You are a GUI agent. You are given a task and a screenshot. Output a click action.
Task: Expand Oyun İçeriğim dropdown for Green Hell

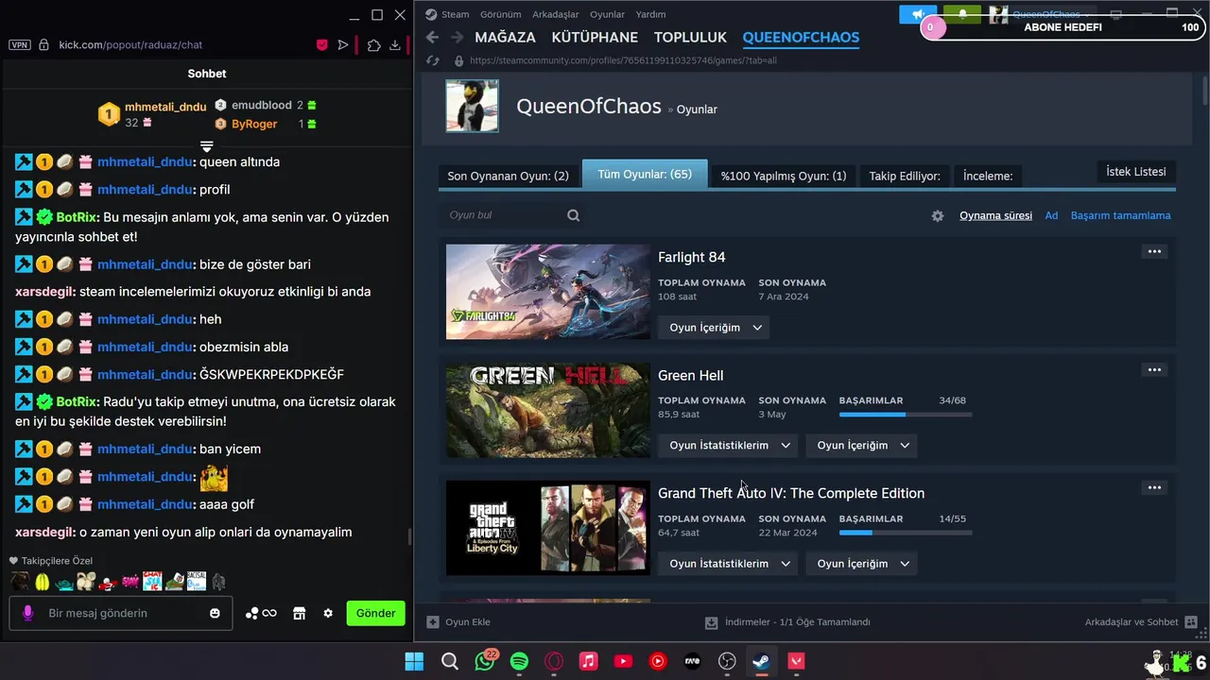(861, 446)
